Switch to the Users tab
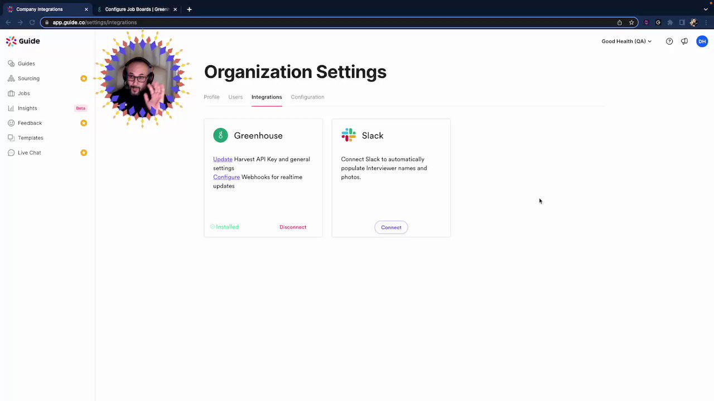 pyautogui.click(x=235, y=97)
